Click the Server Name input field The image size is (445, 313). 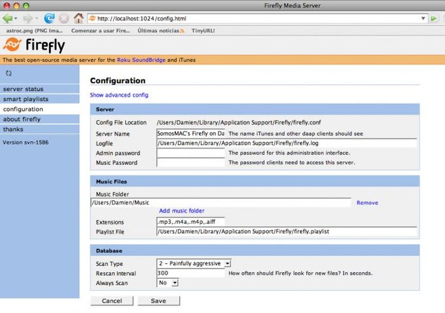(190, 134)
